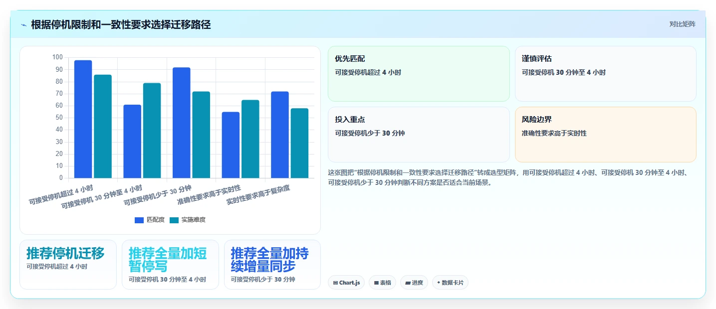Open the 投入重点 card

pyautogui.click(x=419, y=135)
